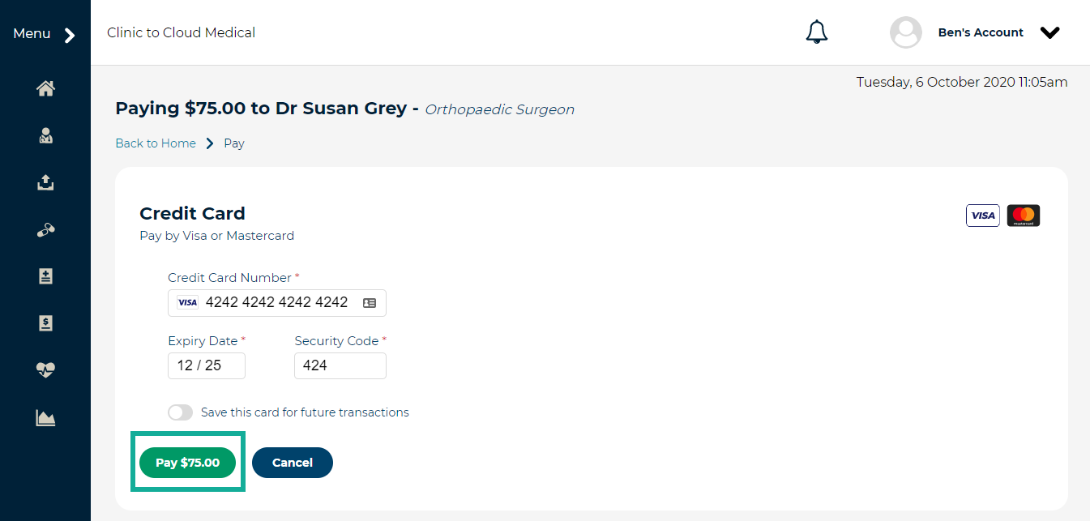Open the invoice dollar icon in sidebar
Image resolution: width=1090 pixels, height=521 pixels.
point(45,323)
